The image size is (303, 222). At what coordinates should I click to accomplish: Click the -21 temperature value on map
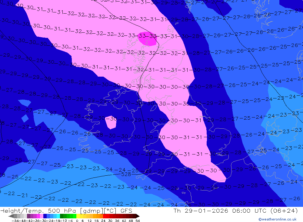click(x=22, y=196)
